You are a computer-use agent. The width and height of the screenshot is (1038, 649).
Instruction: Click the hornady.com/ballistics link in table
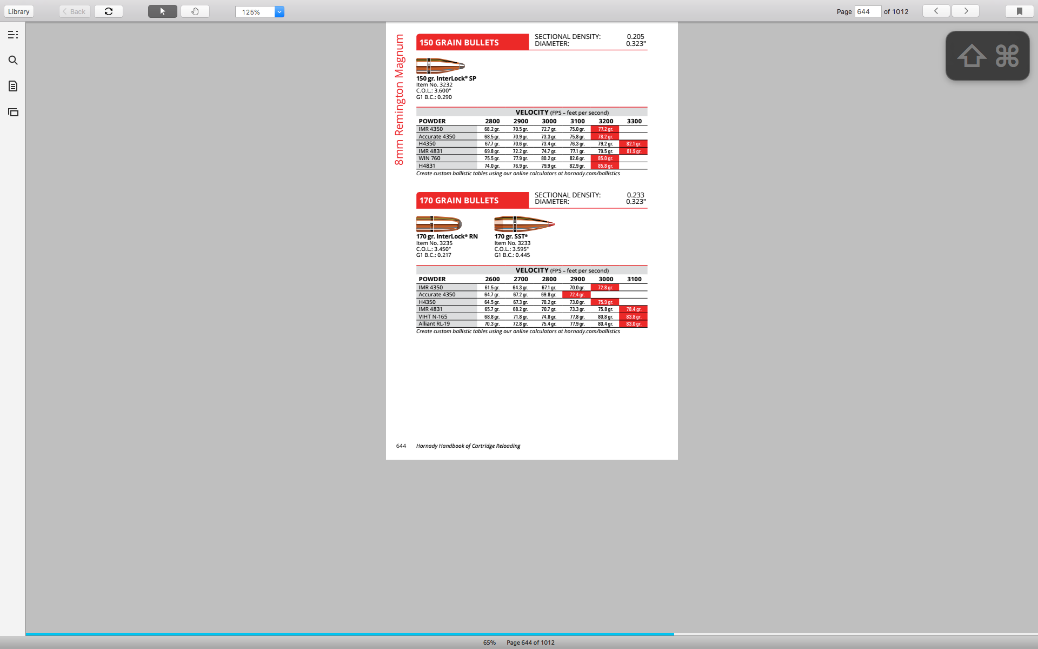click(x=593, y=174)
